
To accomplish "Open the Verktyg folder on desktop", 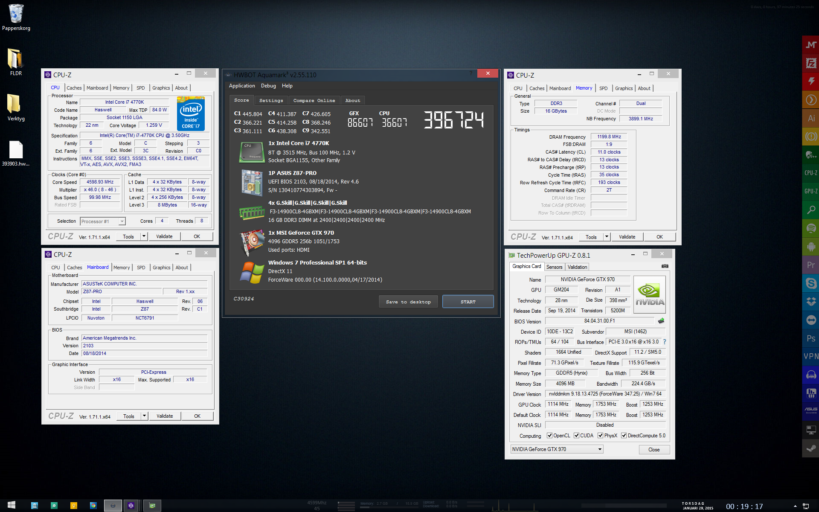I will point(16,108).
